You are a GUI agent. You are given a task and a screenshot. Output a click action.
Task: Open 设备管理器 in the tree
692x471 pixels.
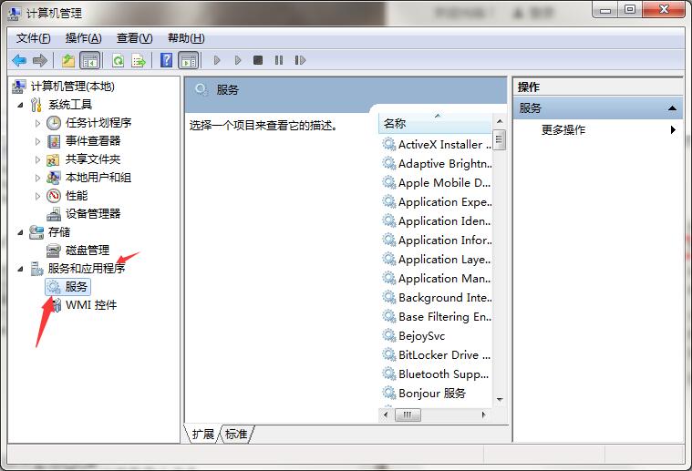click(x=93, y=214)
